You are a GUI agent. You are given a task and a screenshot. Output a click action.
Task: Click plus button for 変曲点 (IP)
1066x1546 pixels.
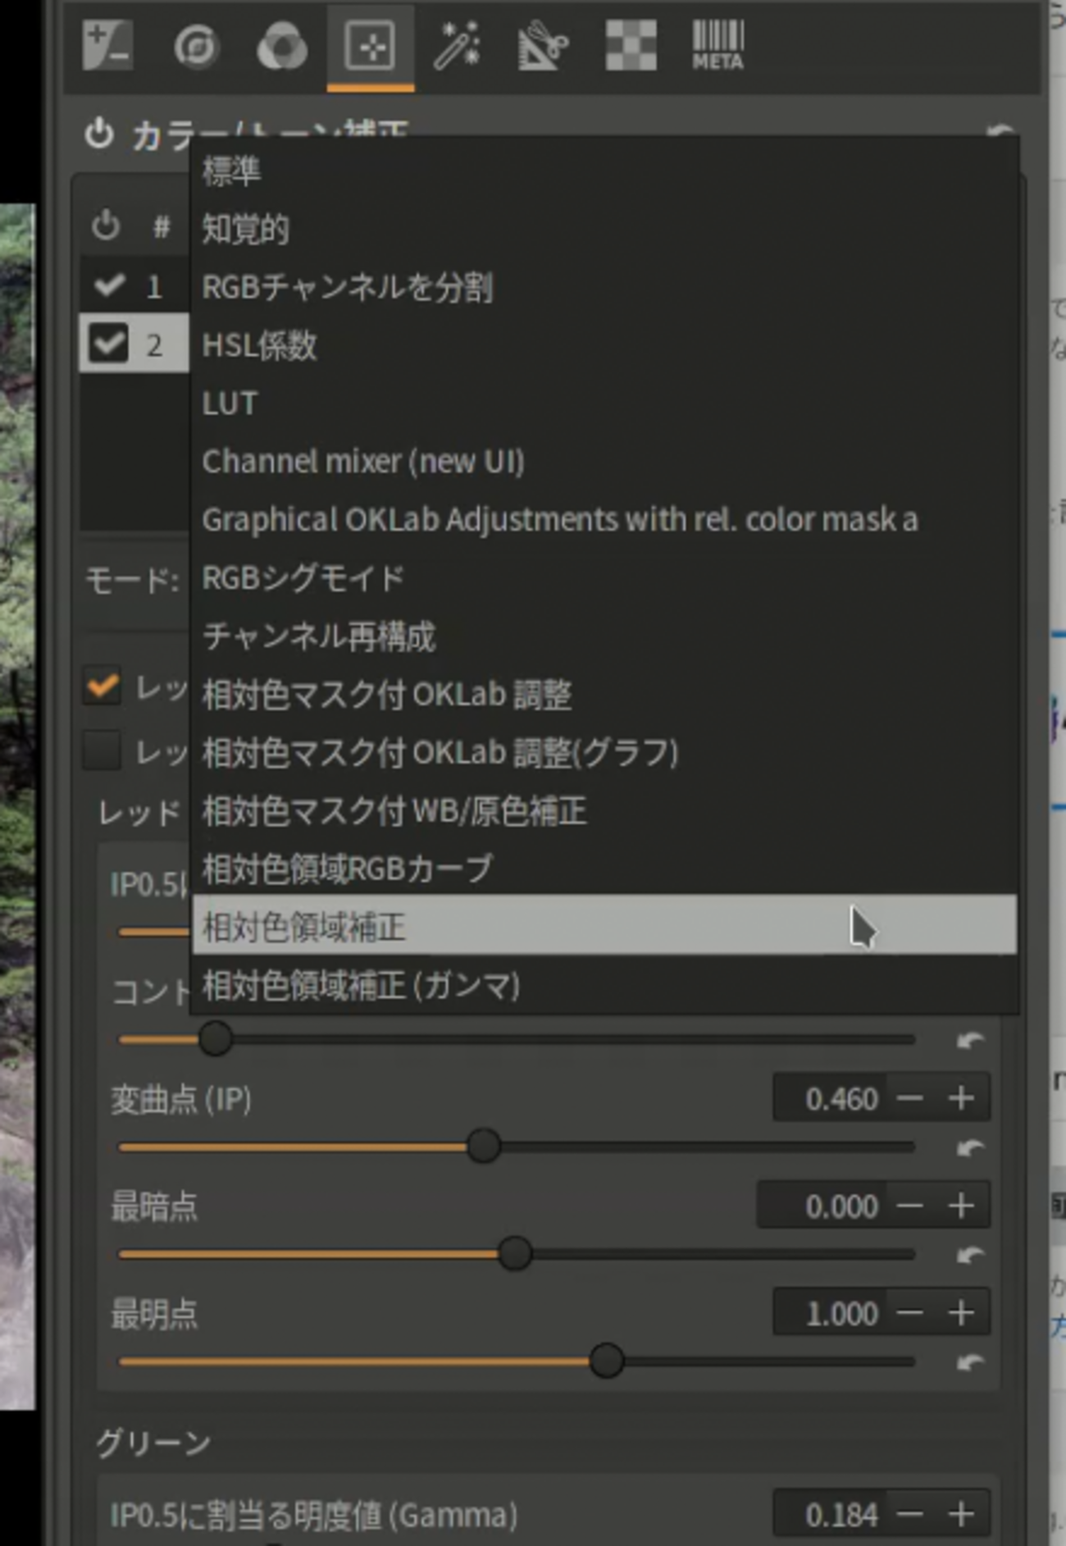coord(961,1098)
